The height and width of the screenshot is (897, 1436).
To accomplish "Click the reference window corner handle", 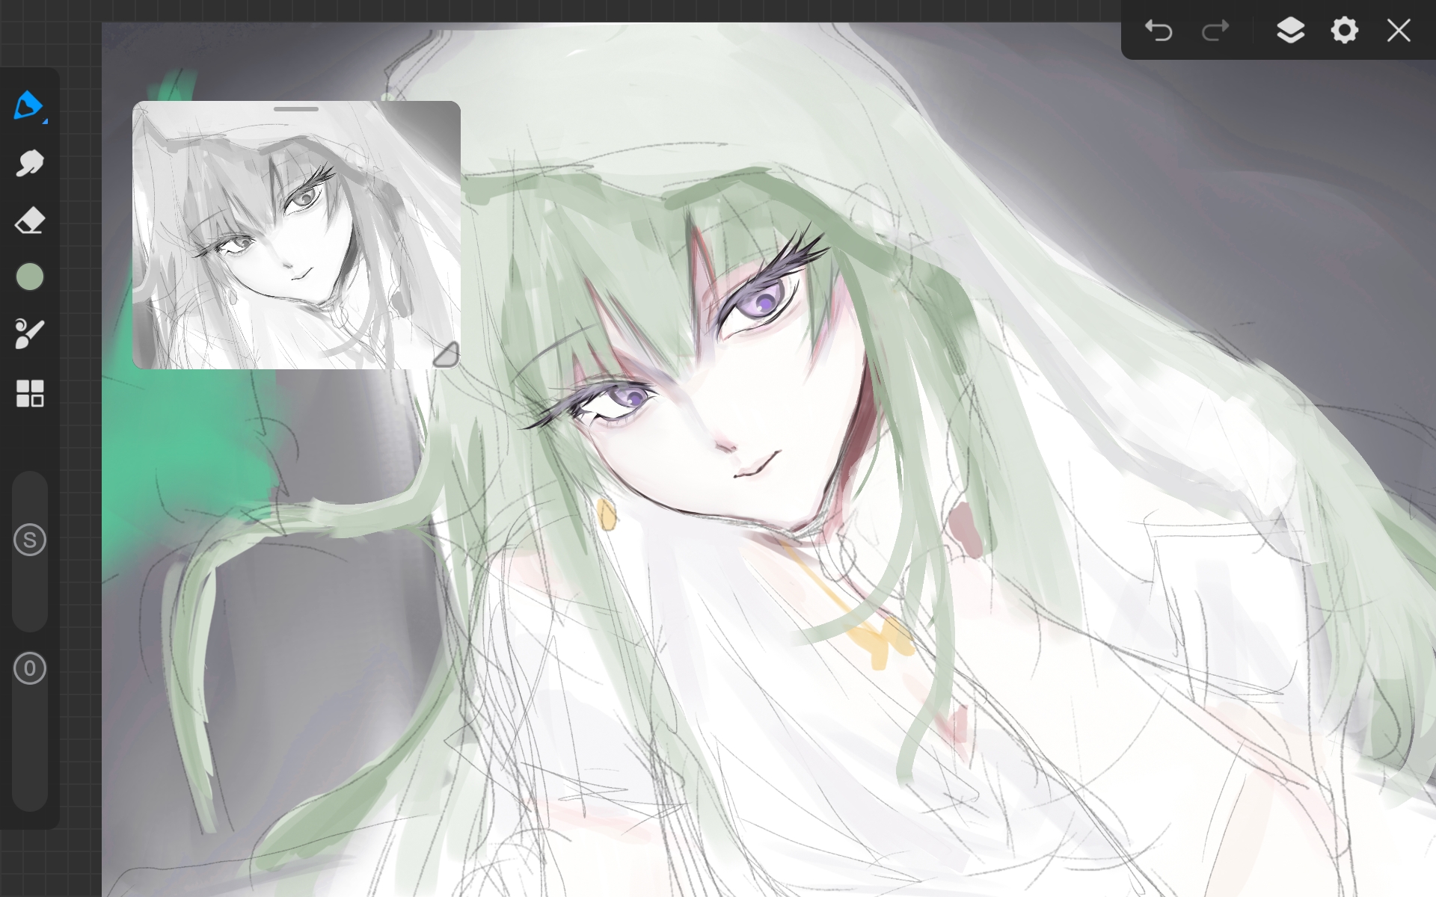I will tap(447, 355).
